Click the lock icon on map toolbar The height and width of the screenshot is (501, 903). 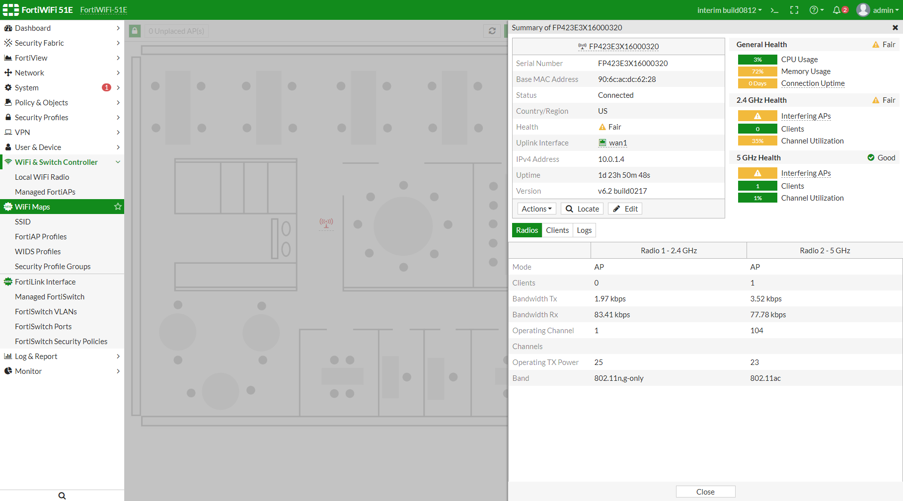click(135, 31)
